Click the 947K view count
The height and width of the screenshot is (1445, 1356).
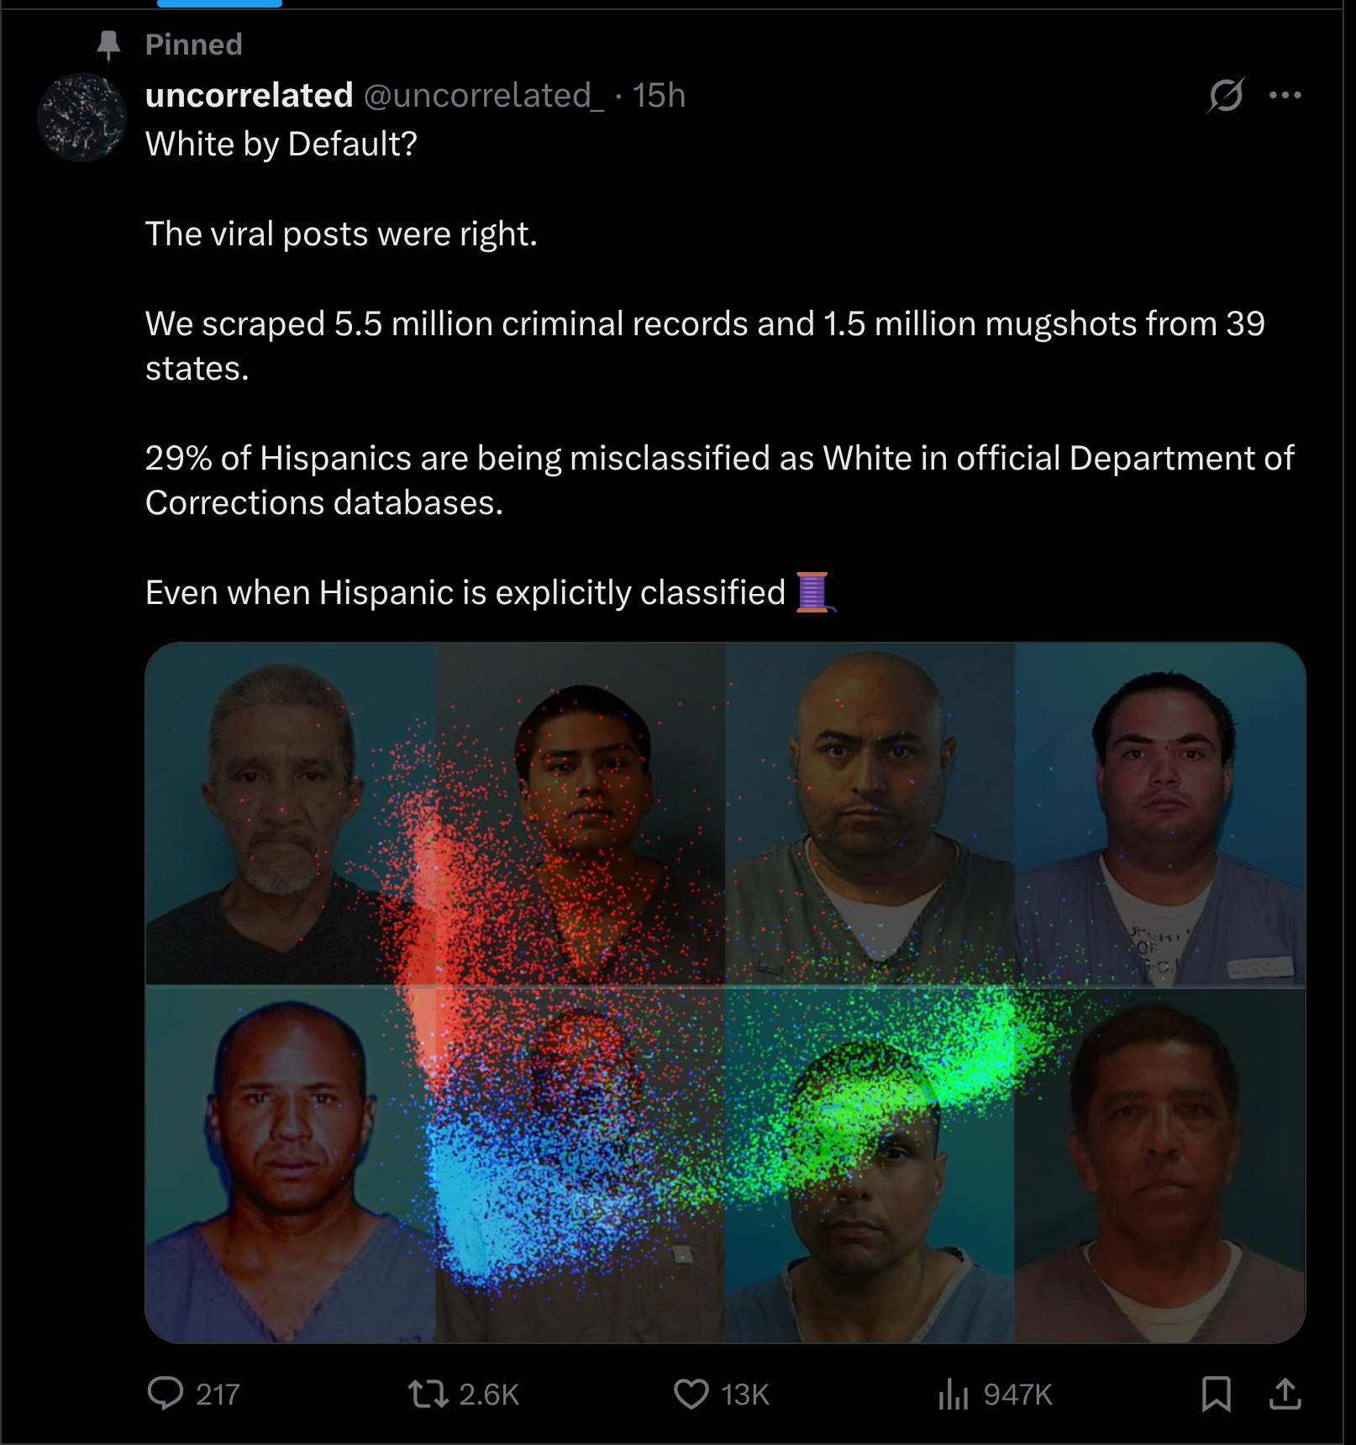pyautogui.click(x=1017, y=1395)
